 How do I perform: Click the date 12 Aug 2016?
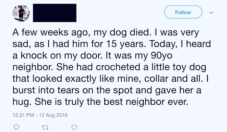point(52,115)
